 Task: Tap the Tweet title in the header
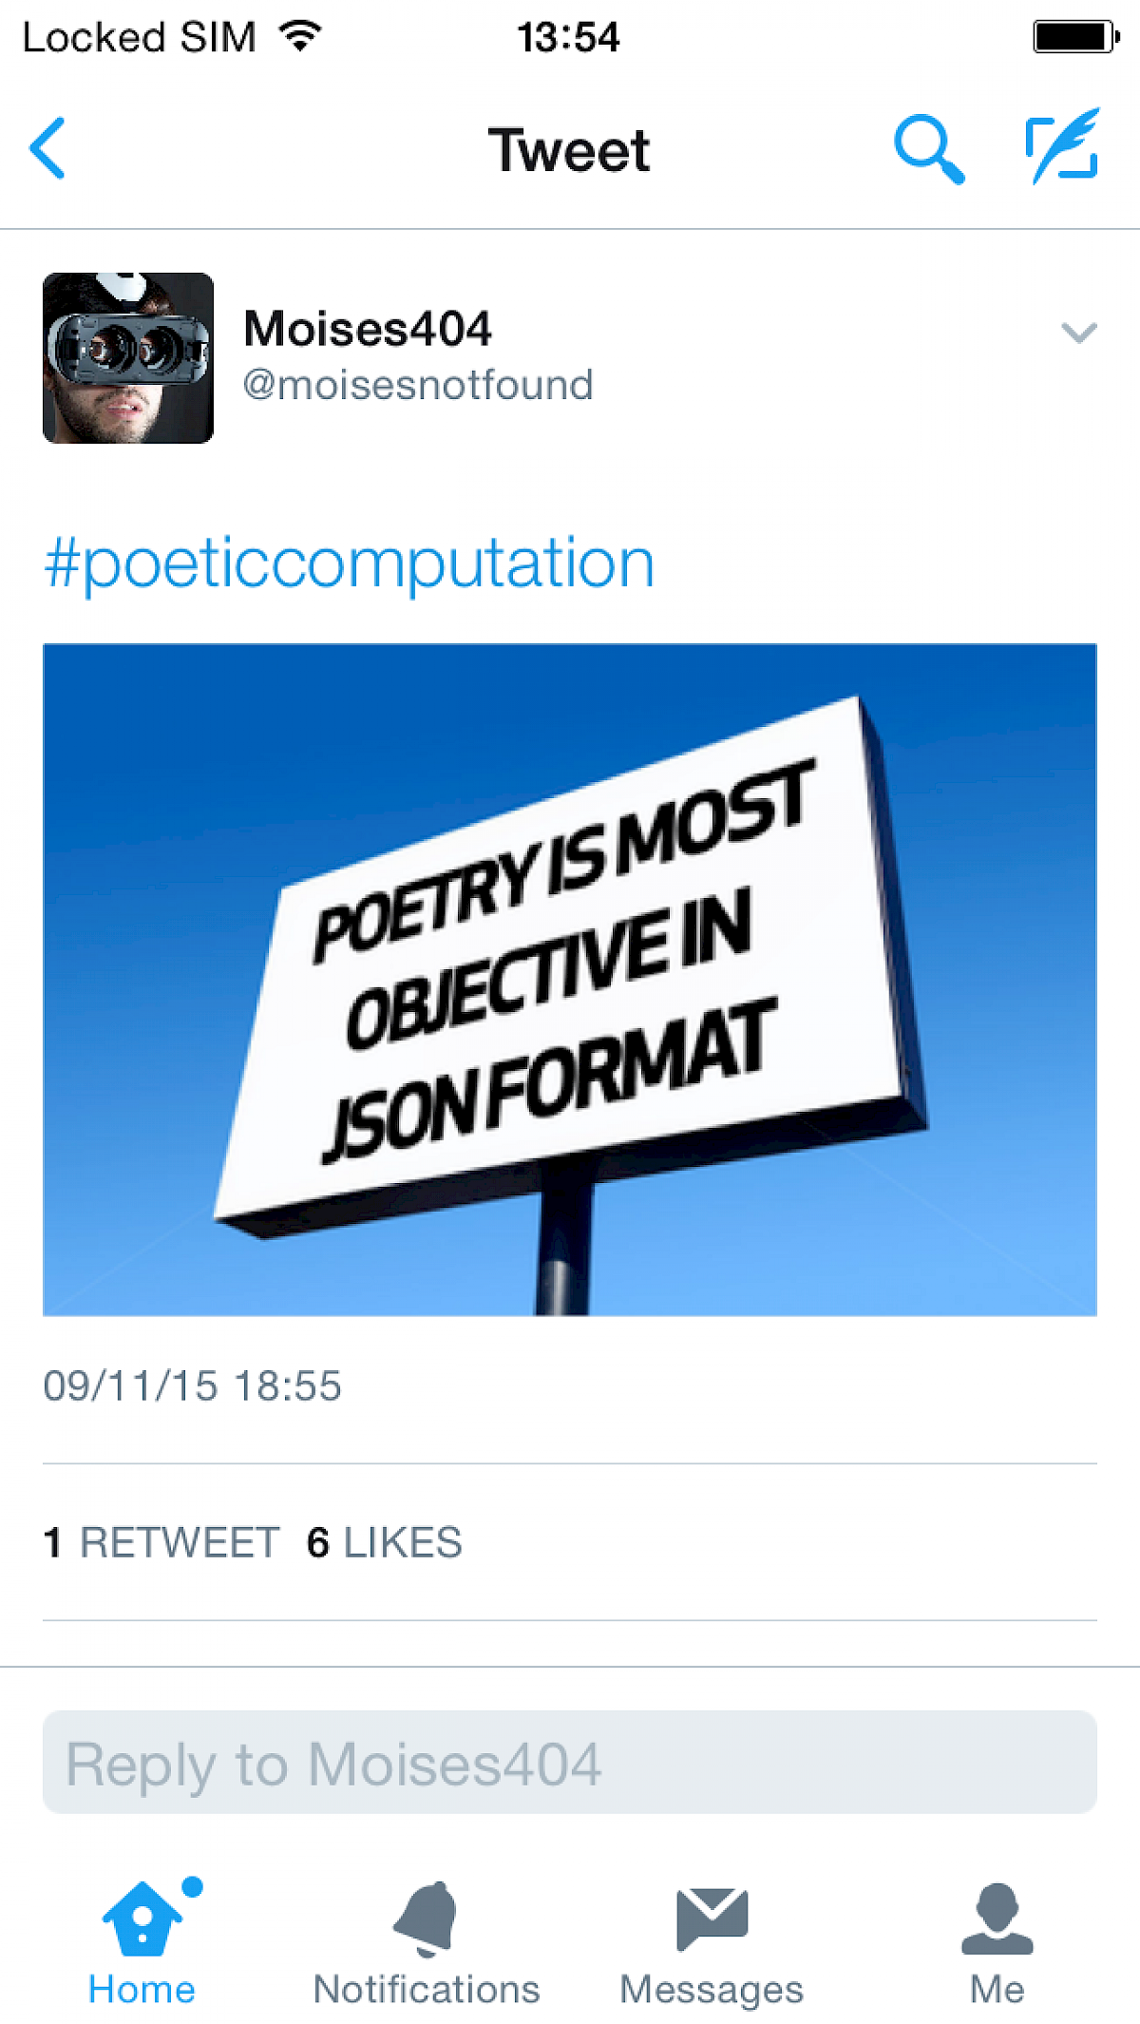569,150
